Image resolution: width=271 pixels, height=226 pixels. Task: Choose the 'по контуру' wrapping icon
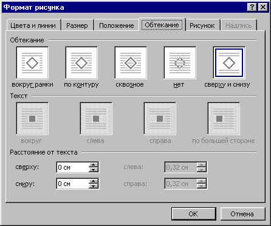pos(81,63)
